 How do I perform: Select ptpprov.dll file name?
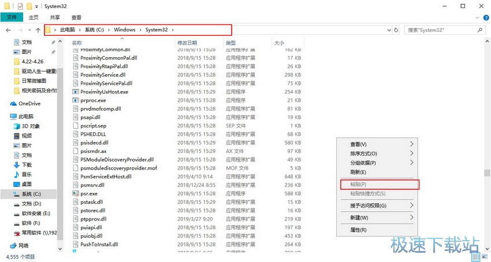pyautogui.click(x=94, y=219)
